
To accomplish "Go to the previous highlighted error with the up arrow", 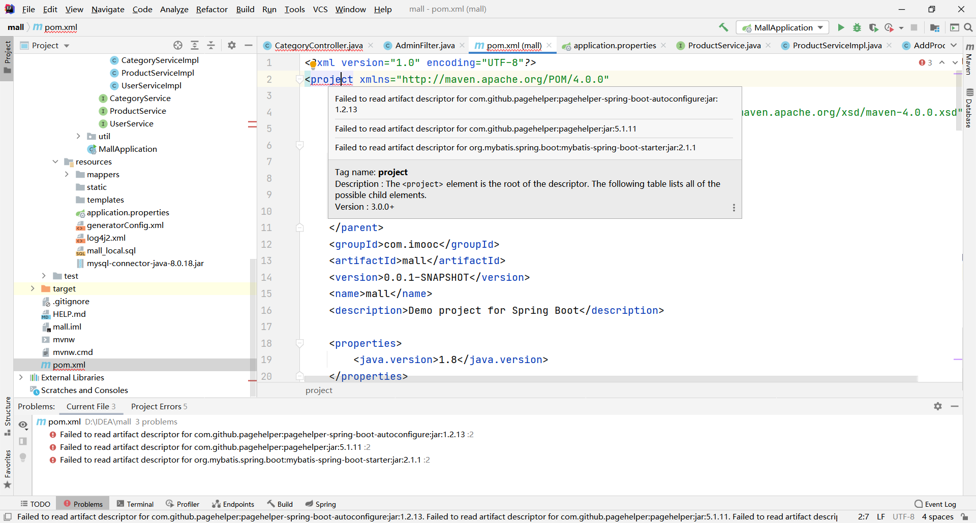I will tap(942, 62).
